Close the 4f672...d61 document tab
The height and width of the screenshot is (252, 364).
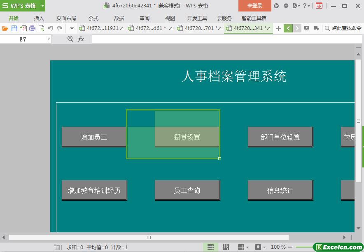pos(170,28)
